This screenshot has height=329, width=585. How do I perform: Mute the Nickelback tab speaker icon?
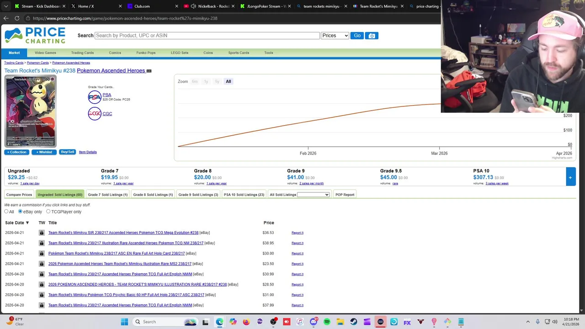(193, 6)
